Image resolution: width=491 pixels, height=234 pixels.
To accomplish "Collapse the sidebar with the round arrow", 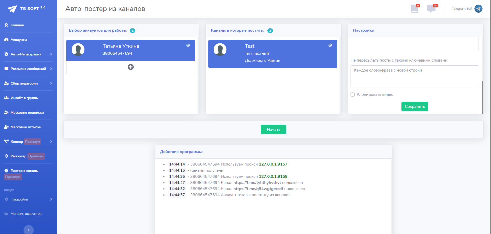I will pyautogui.click(x=29, y=230).
